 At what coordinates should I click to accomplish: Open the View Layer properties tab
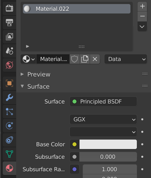coord(9,36)
